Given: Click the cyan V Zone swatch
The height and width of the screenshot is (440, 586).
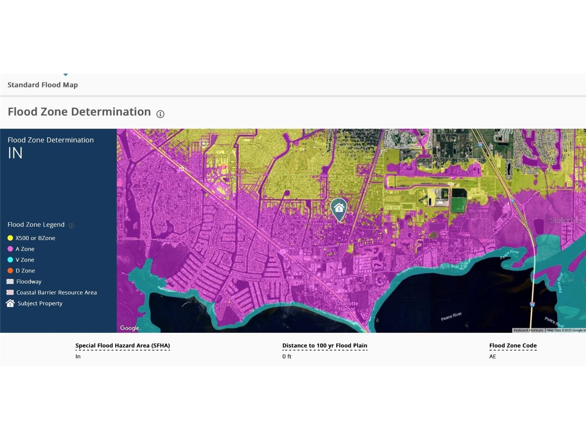Looking at the screenshot, I should click(x=10, y=260).
